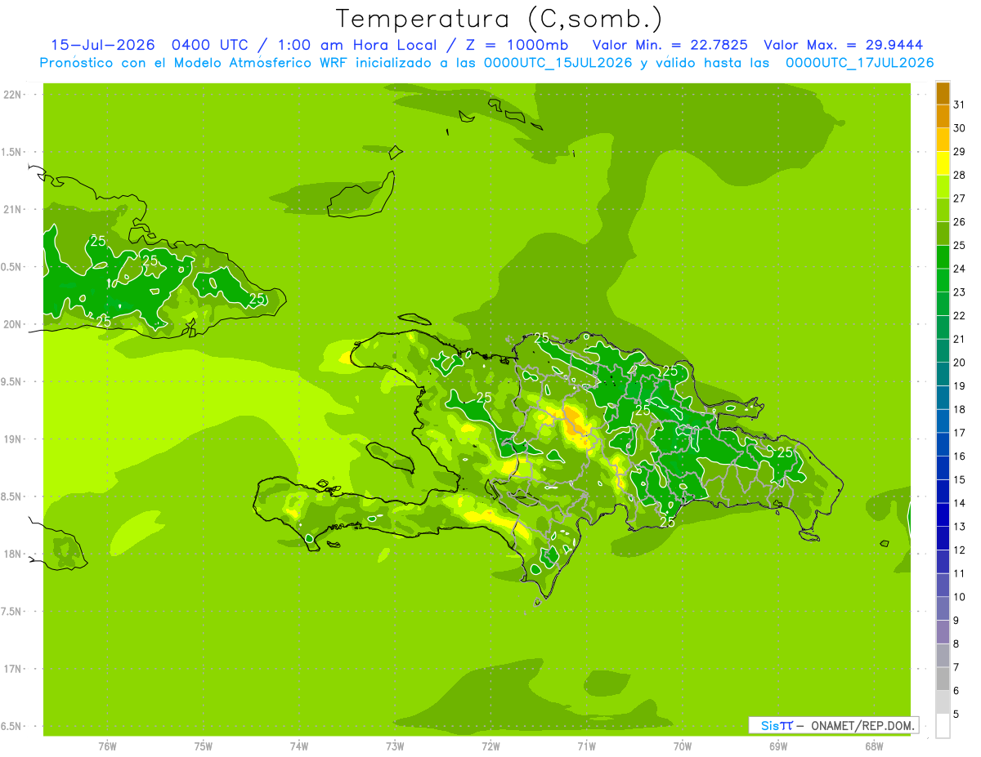Click the "72W" longitude axis label
This screenshot has width=981, height=757.
[490, 746]
